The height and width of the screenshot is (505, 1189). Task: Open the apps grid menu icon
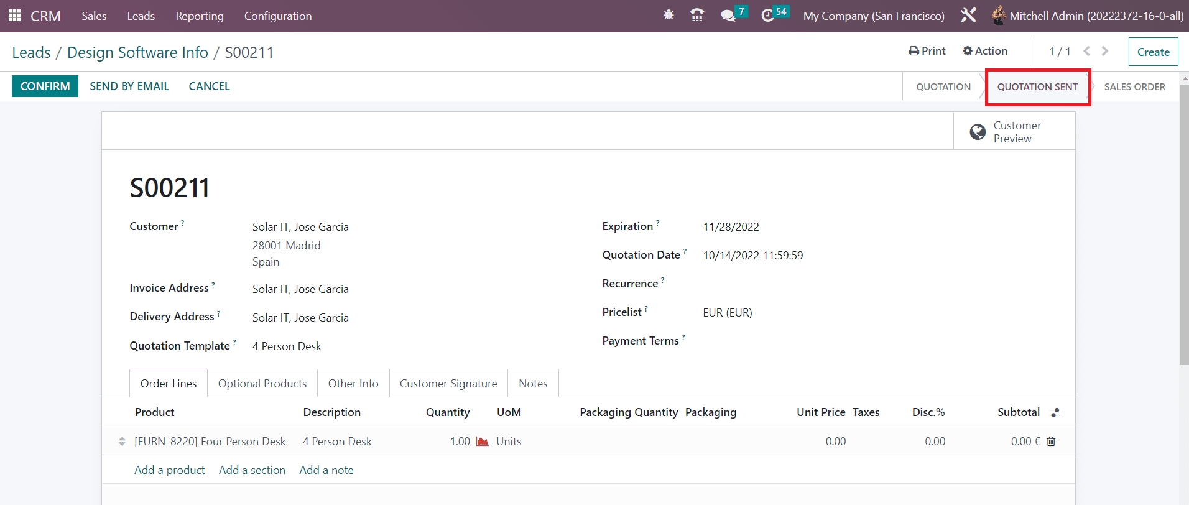(x=14, y=16)
